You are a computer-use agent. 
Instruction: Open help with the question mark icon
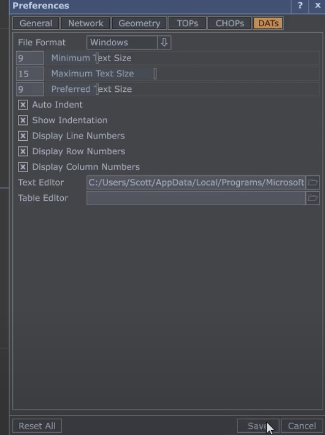(300, 6)
